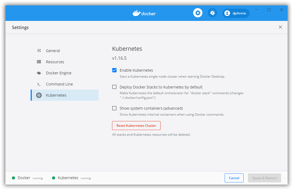The height and width of the screenshot is (190, 293).
Task: Click the Docker running status label
Action: point(37,178)
